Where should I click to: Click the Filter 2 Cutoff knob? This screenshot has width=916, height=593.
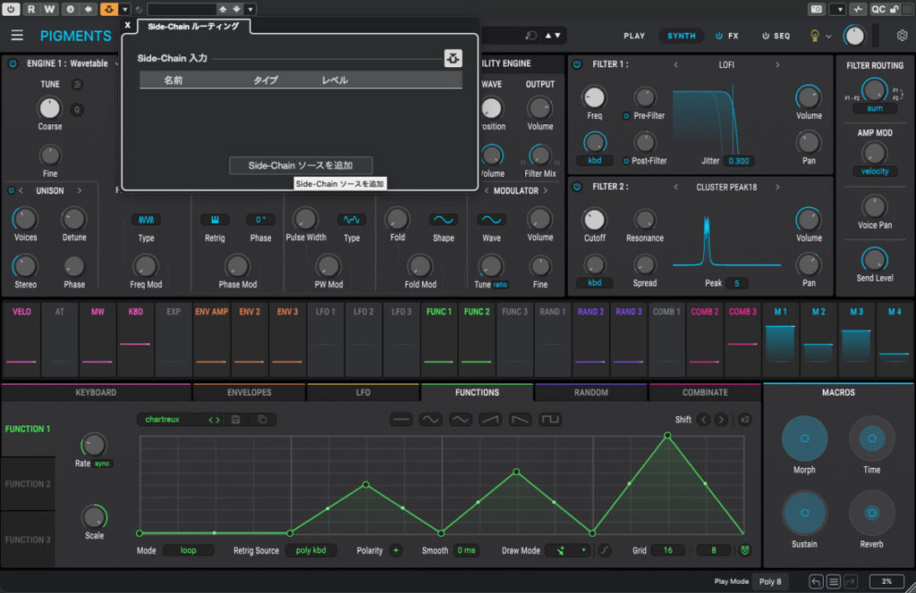click(x=594, y=220)
